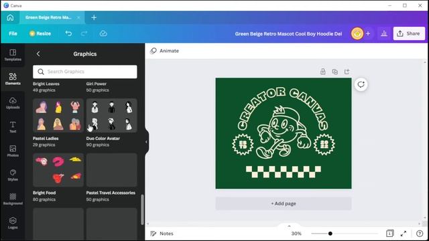429x241 pixels.
Task: Open the Photos sidebar tab
Action: (x=13, y=151)
